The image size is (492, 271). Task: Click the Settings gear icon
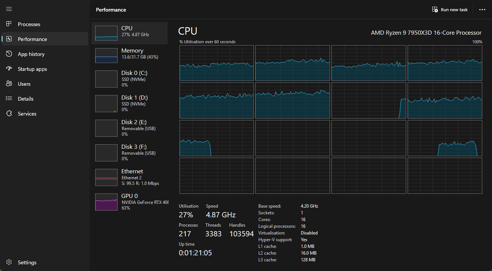coord(9,262)
